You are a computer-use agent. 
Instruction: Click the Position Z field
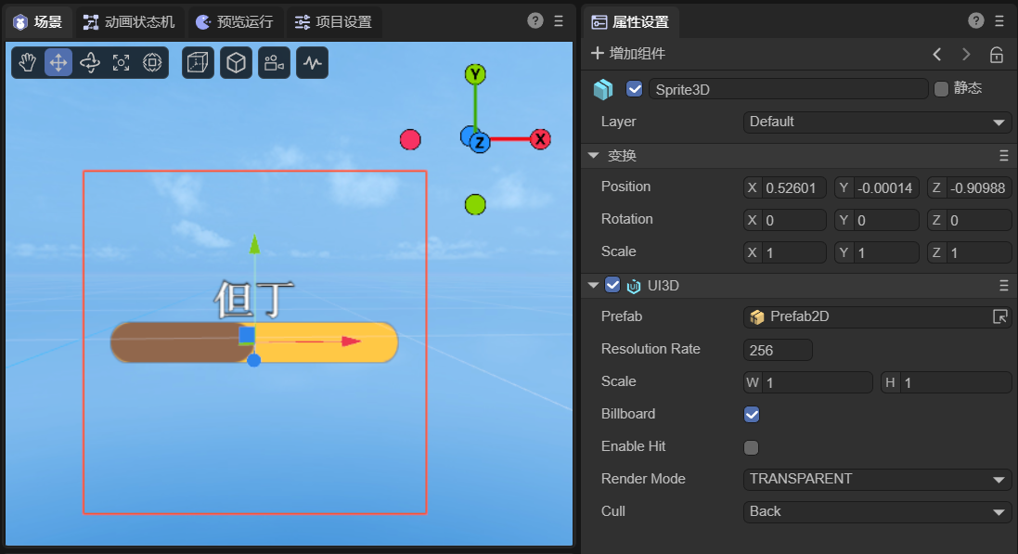(x=970, y=187)
